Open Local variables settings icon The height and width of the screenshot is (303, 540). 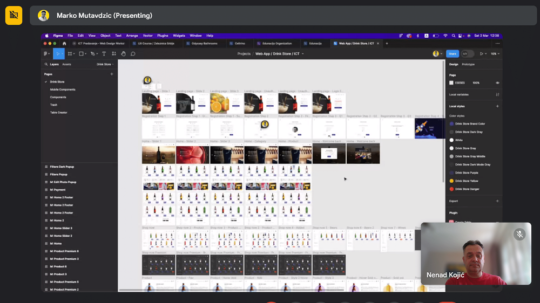[497, 94]
